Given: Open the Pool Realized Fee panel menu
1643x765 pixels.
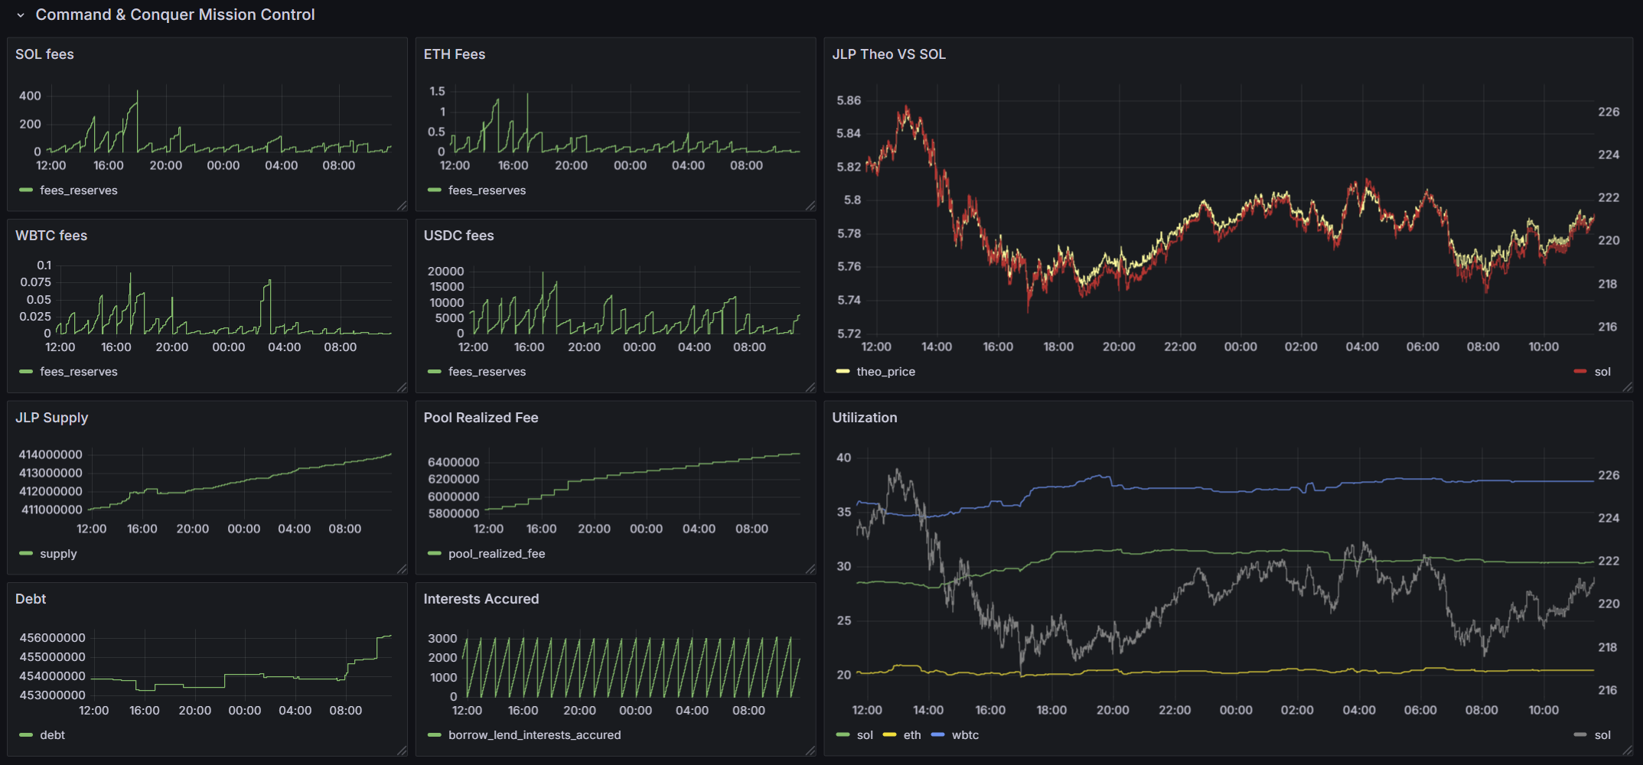Looking at the screenshot, I should tap(481, 418).
